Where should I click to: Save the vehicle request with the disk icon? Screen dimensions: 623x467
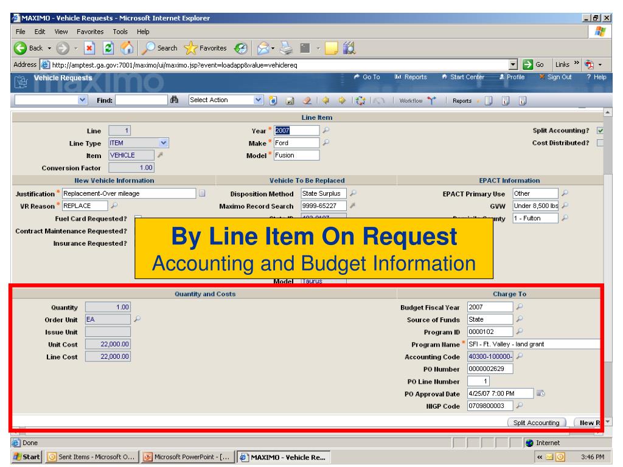290,100
